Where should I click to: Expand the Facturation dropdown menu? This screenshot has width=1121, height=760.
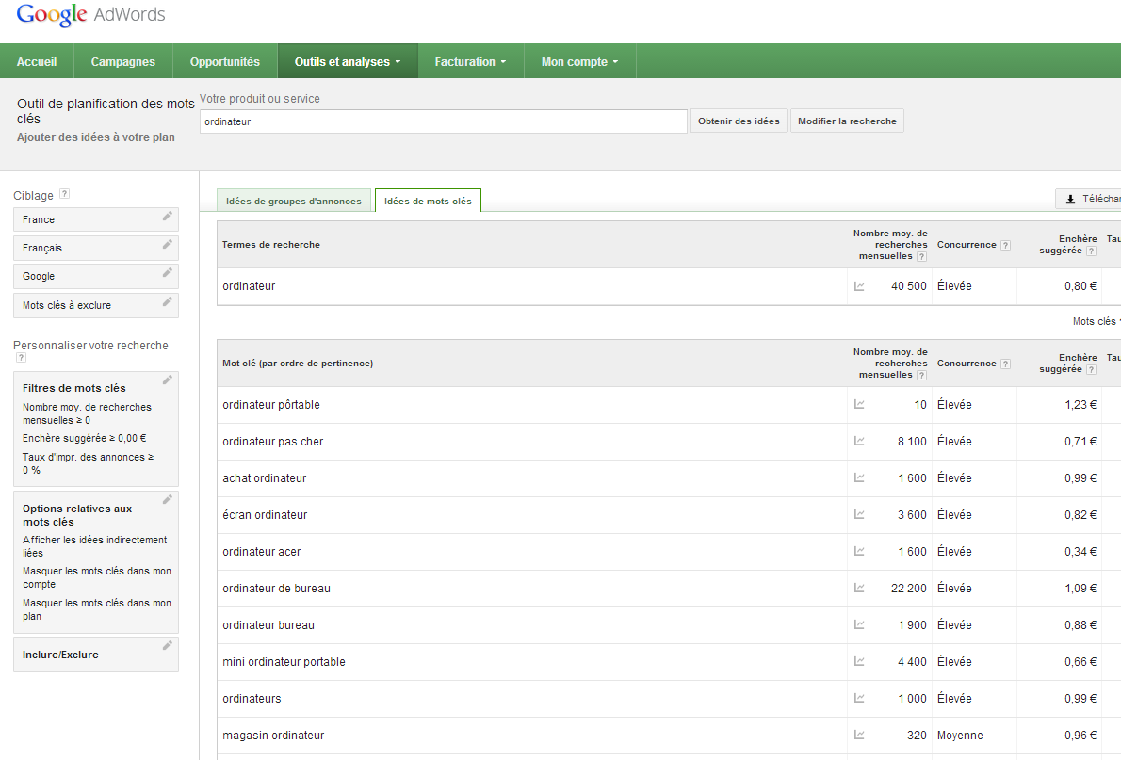[x=470, y=62]
